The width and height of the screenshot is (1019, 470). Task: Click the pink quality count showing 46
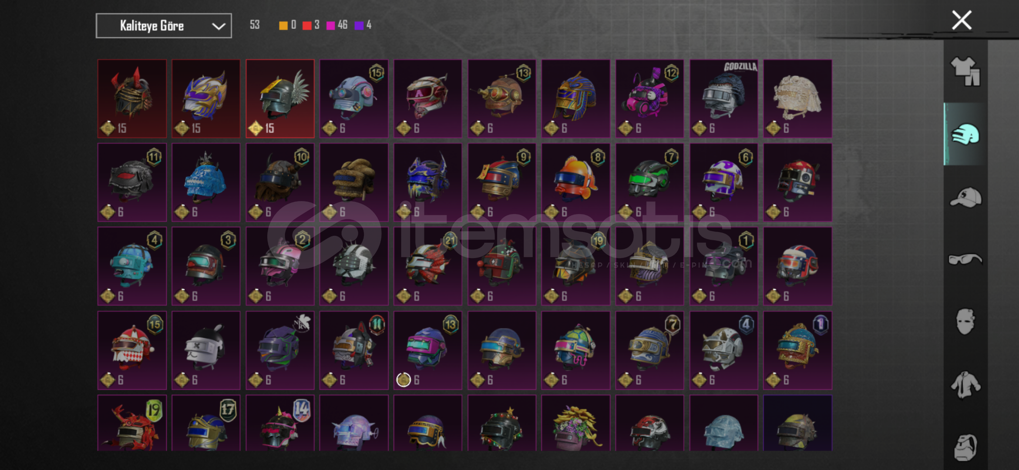pos(337,25)
